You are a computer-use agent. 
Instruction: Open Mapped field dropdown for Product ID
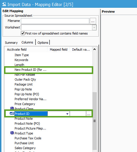67,114
